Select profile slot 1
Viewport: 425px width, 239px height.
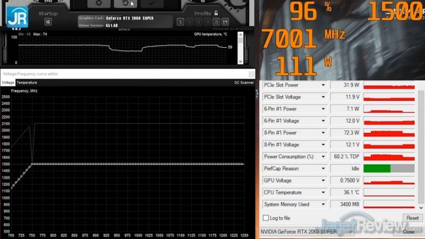pyautogui.click(x=180, y=22)
